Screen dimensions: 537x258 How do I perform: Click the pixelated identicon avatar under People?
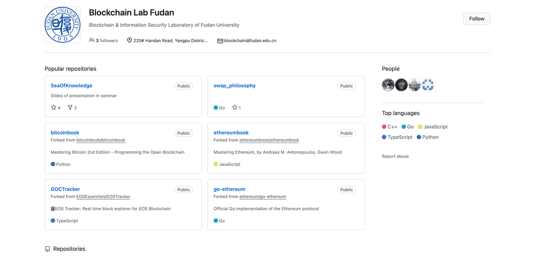[x=428, y=85]
